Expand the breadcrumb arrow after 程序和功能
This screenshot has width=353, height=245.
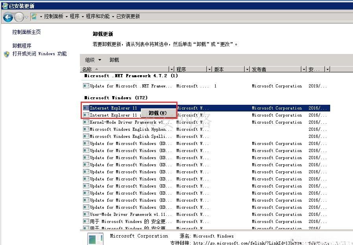[x=113, y=17]
